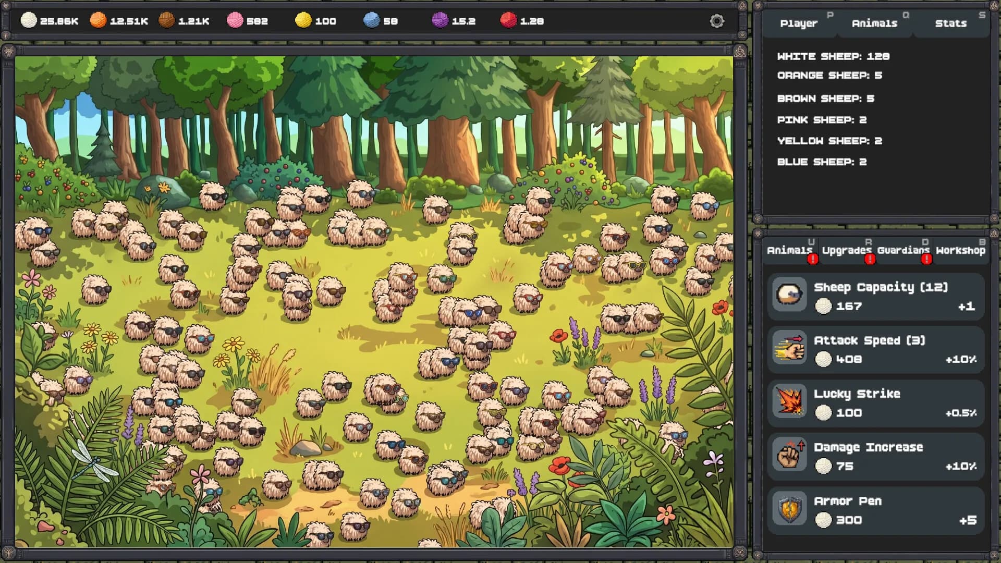Screen dimensions: 1001x563
Task: Buy the Damage Increase upgrade
Action: tap(875, 457)
